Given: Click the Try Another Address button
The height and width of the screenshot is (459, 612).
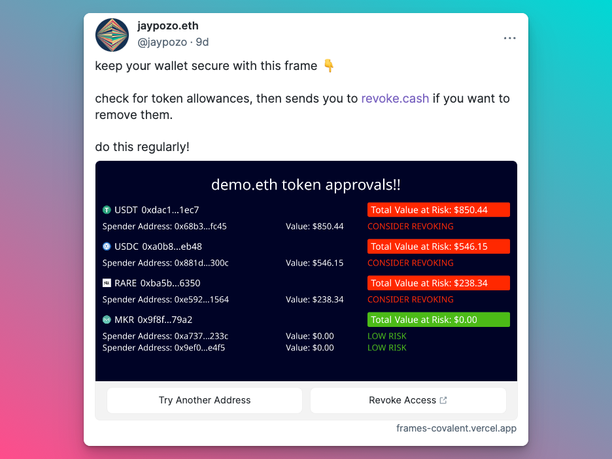Looking at the screenshot, I should coord(205,400).
